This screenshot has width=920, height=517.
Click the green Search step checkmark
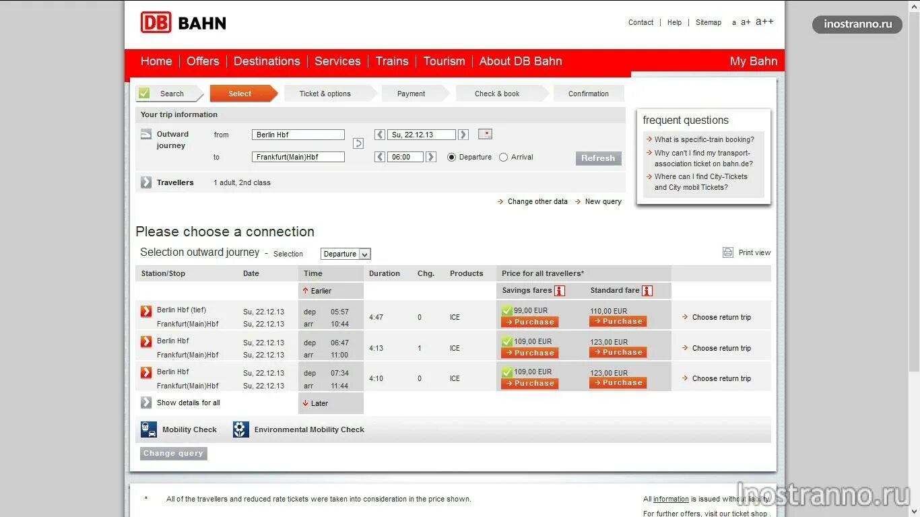pos(144,94)
